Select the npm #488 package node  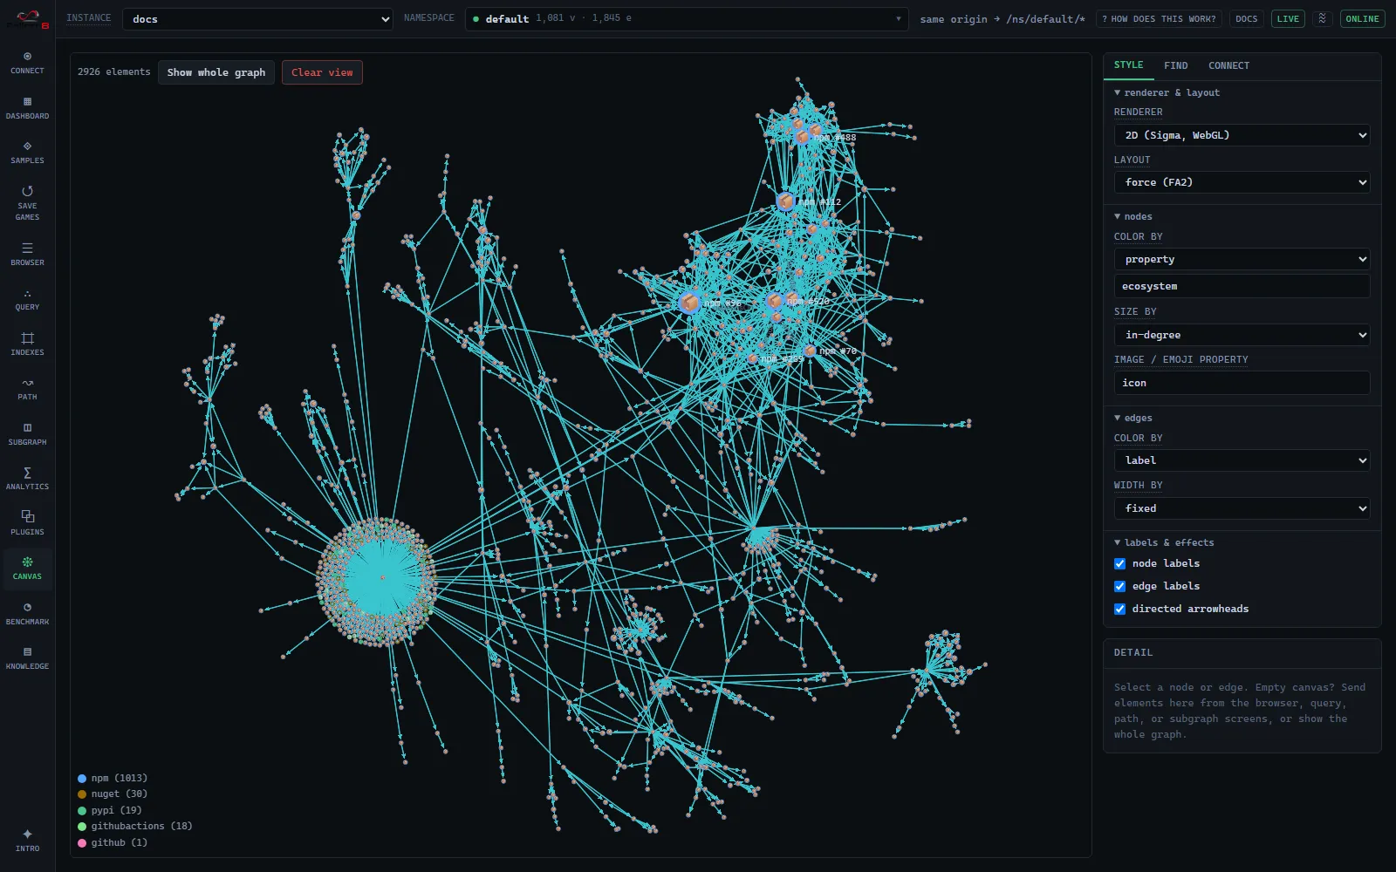tap(803, 136)
